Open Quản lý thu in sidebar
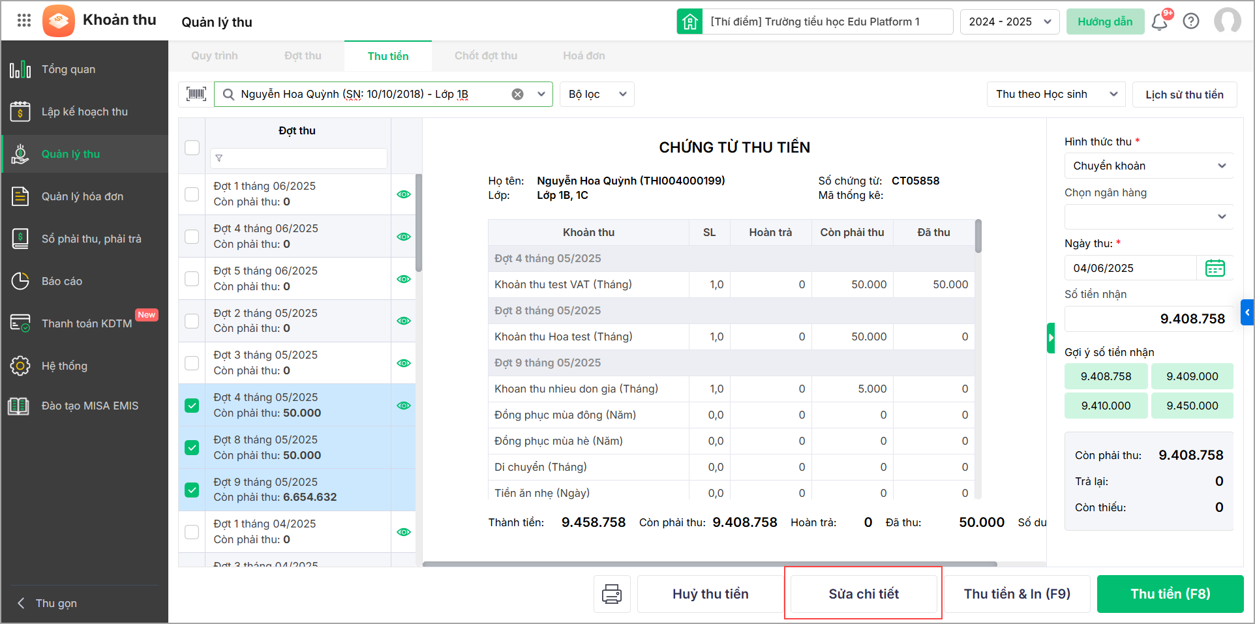Viewport: 1255px width, 624px height. (85, 154)
